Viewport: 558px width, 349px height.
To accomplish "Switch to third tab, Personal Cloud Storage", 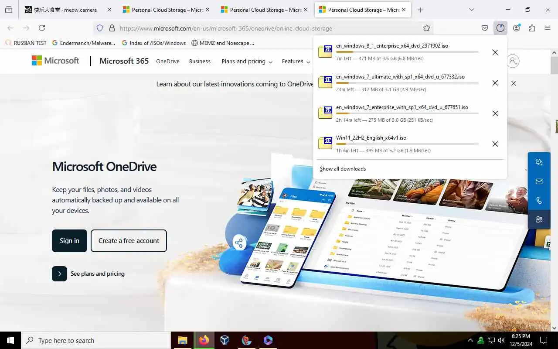I will point(264,10).
